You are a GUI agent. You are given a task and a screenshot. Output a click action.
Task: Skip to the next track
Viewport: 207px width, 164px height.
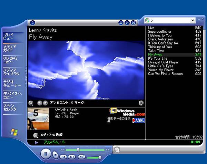(72, 157)
